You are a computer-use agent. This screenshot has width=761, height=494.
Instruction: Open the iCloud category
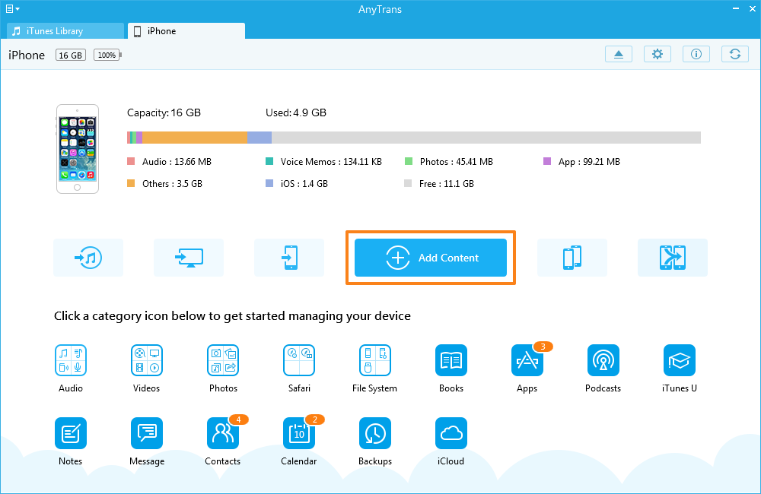[x=451, y=433]
